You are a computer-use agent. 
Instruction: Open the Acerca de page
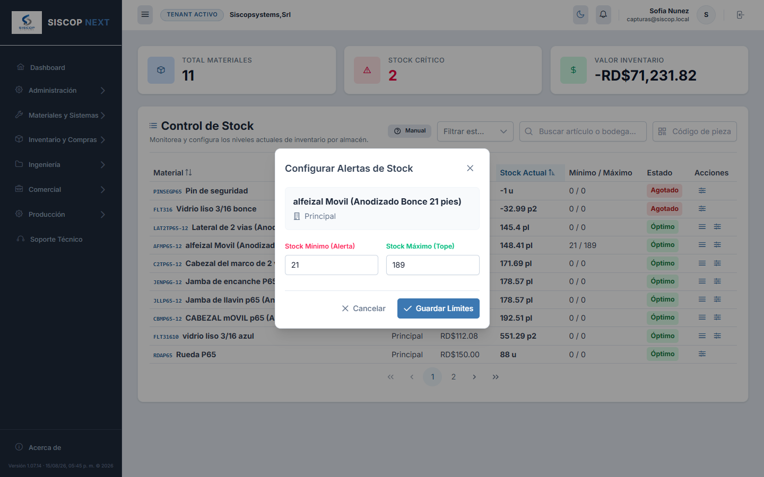[x=61, y=447]
